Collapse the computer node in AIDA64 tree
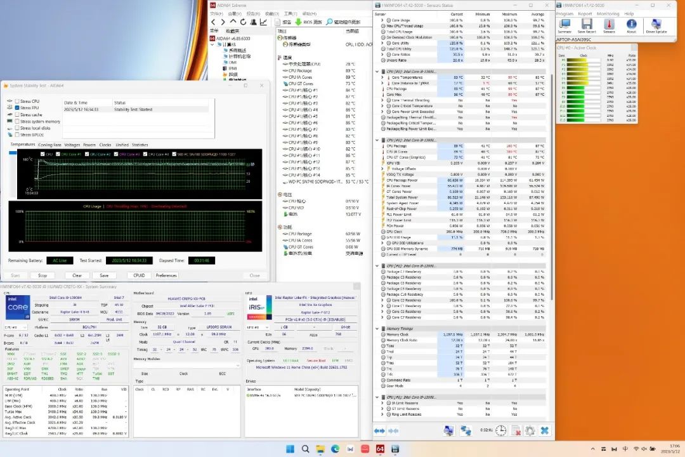This screenshot has width=685, height=457. pos(212,44)
